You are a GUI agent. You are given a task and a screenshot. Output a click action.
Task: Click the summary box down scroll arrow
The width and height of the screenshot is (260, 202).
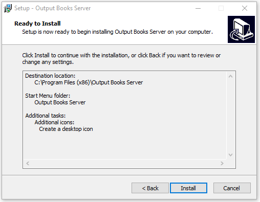click(230, 155)
